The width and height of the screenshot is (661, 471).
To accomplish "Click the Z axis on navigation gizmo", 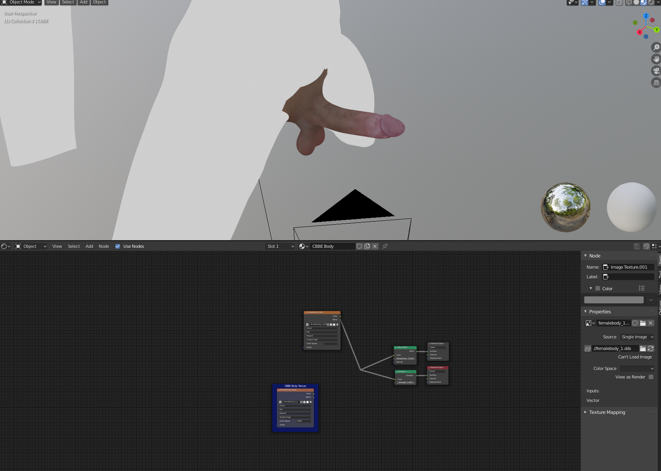I will pyautogui.click(x=646, y=16).
